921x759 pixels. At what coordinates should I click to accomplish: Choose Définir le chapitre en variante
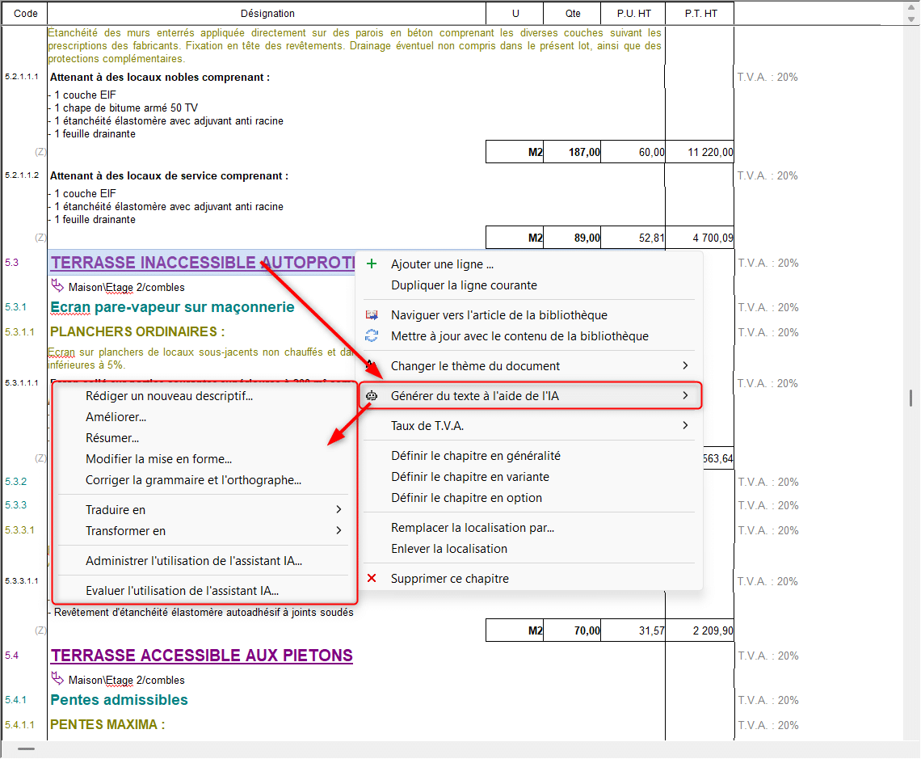(470, 477)
